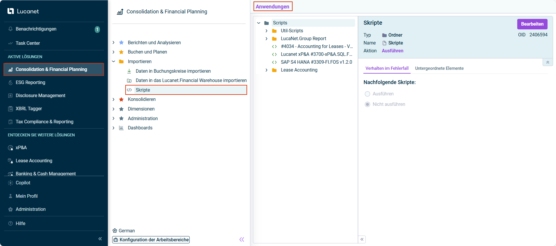Collapse the dark sidebar with double chevron
556x246 pixels.
(100, 239)
